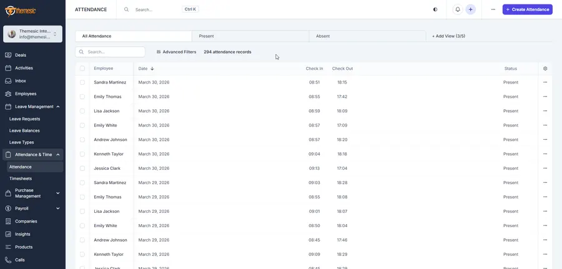The image size is (562, 269).
Task: Sort by Date descending arrow
Action: [152, 69]
